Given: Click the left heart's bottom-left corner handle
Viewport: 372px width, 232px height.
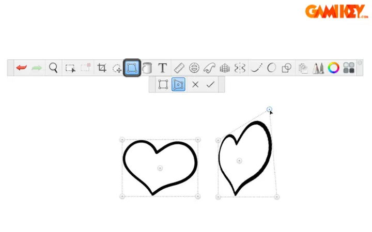Looking at the screenshot, I should click(x=122, y=196).
